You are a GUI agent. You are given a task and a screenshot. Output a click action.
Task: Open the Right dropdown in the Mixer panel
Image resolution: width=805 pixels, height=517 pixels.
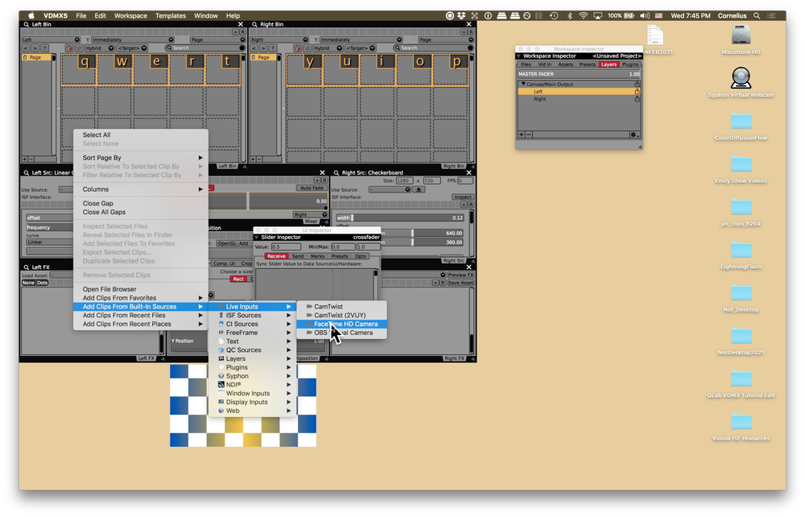pyautogui.click(x=310, y=214)
